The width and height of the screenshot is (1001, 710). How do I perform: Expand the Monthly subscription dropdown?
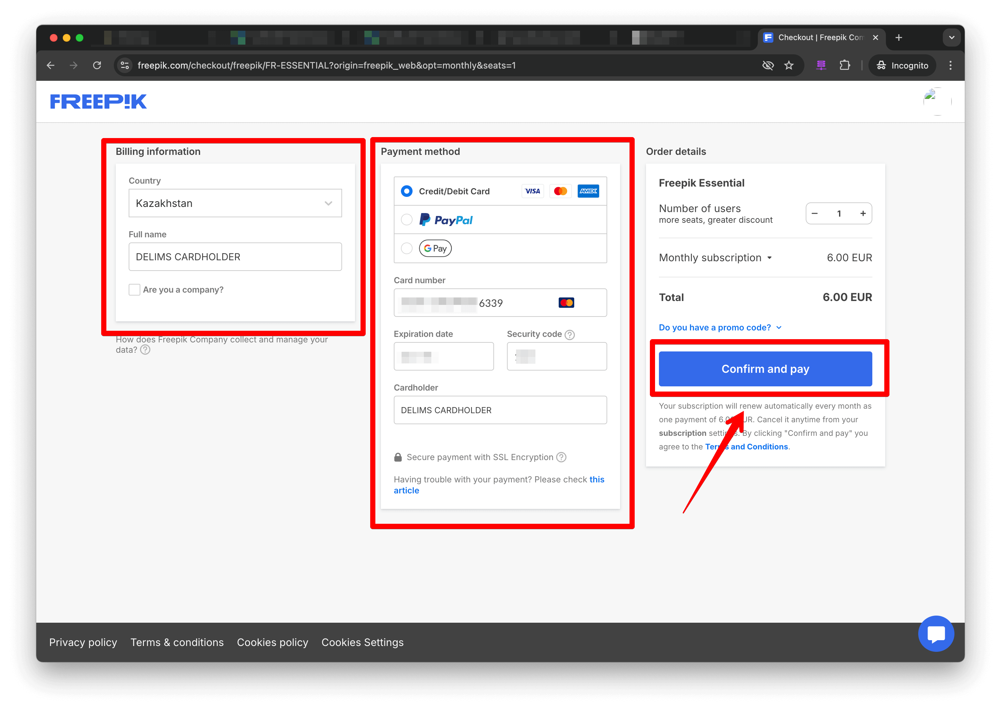716,257
